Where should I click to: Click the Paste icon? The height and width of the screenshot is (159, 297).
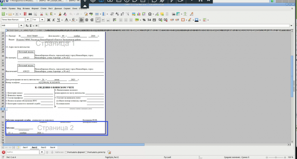[x=51, y=14]
